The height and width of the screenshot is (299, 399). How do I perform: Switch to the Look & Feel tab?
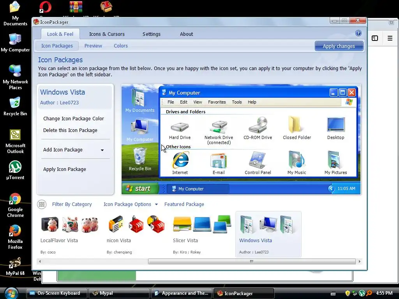pos(60,34)
